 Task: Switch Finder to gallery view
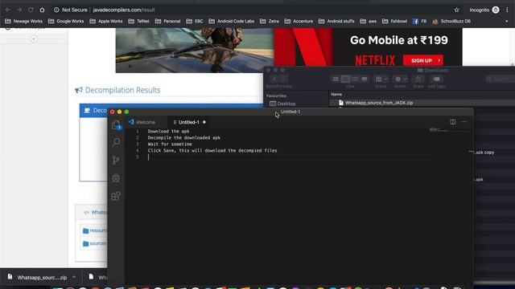[x=365, y=79]
